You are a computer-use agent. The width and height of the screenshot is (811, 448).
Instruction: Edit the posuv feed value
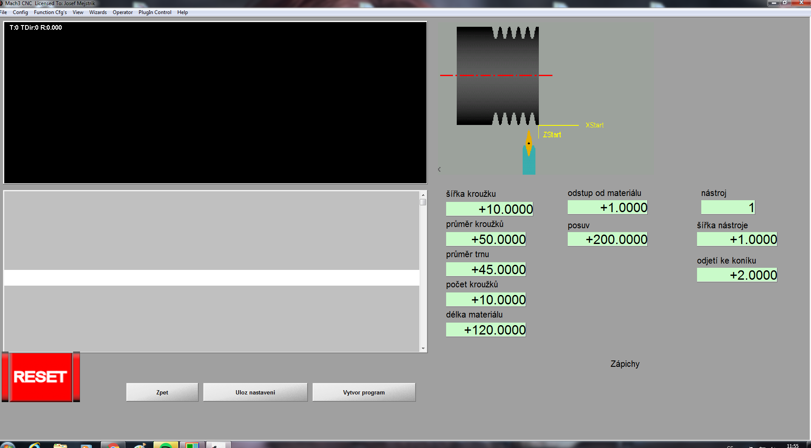(x=607, y=239)
